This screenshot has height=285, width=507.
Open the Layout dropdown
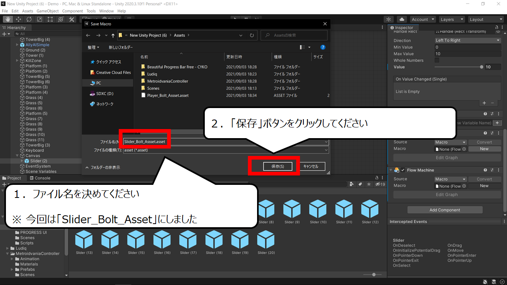click(485, 19)
